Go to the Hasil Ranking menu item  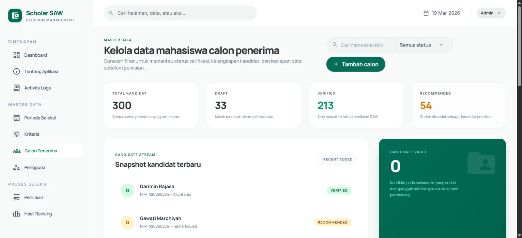[x=38, y=214]
